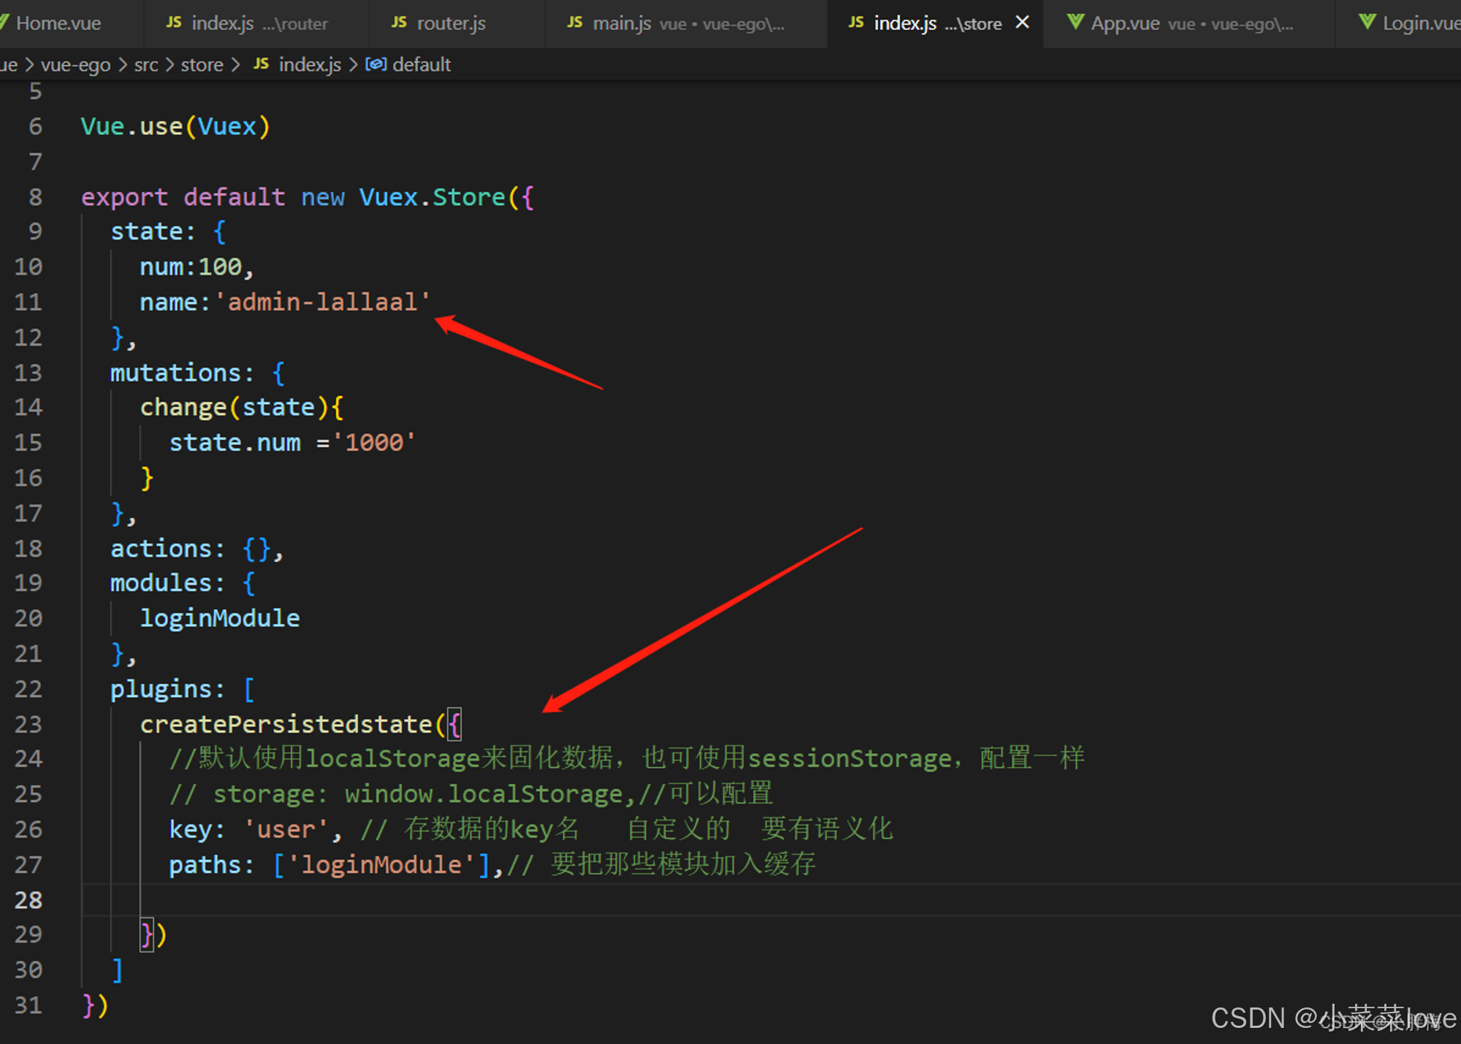Screen dimensions: 1461x1044
Task: Close the store index.js tab
Action: click(x=1023, y=23)
